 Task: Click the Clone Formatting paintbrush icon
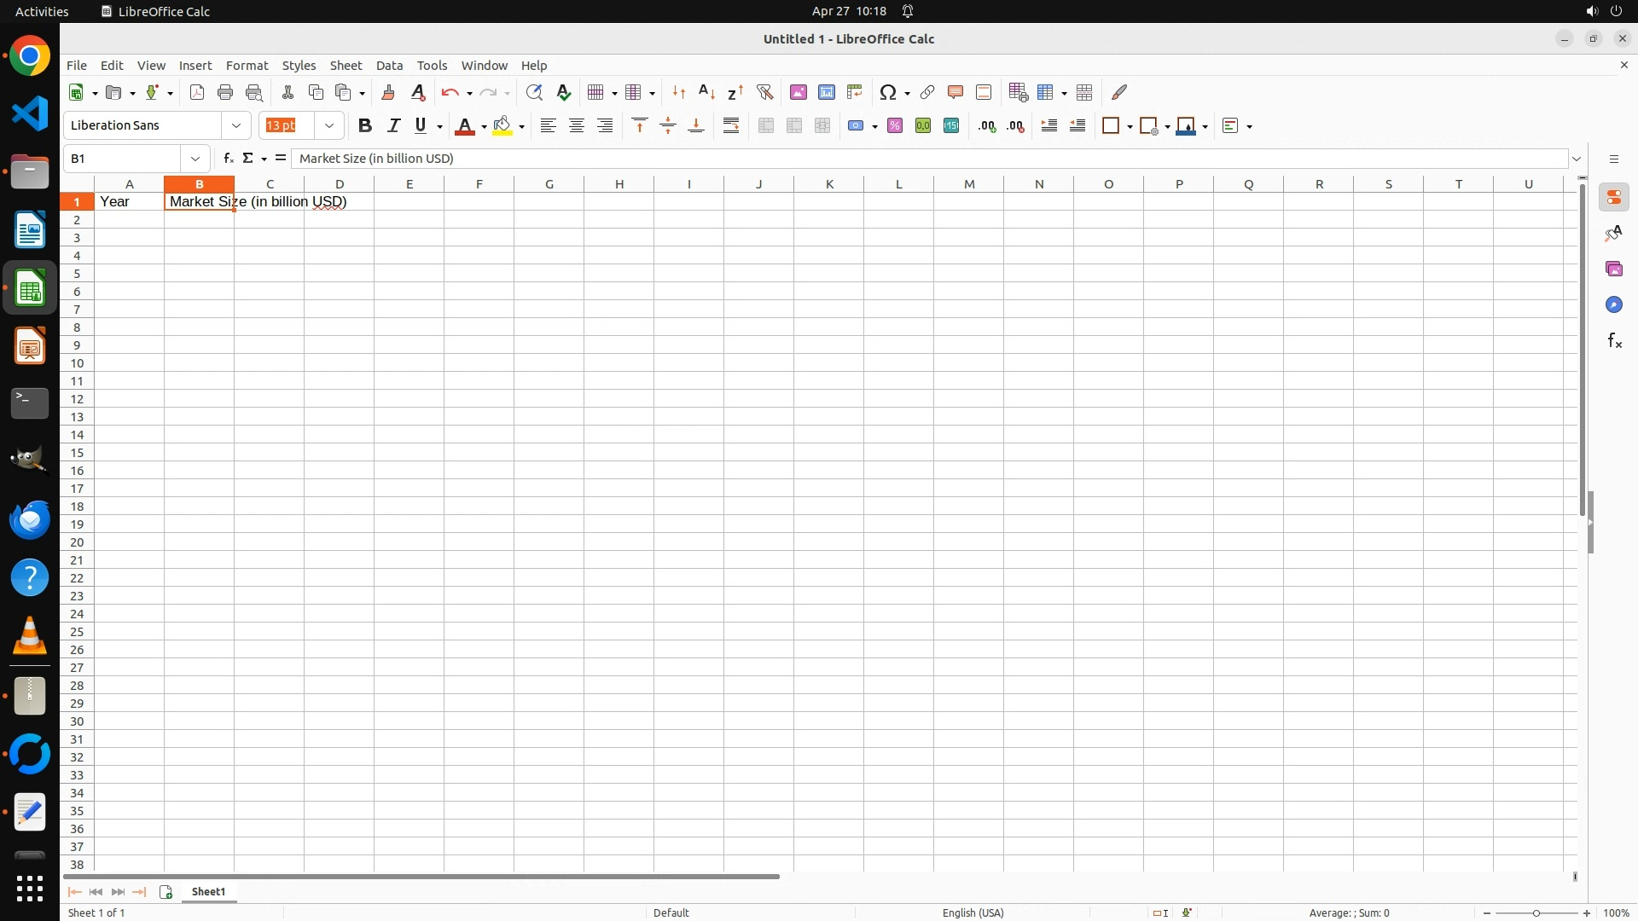(388, 92)
